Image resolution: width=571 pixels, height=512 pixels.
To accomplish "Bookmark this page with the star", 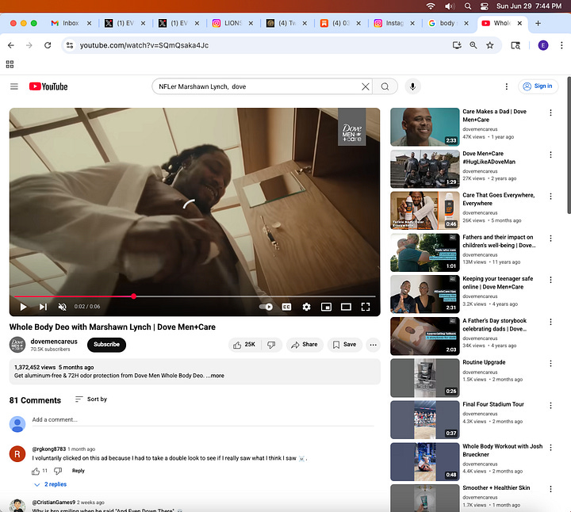I will coord(490,45).
